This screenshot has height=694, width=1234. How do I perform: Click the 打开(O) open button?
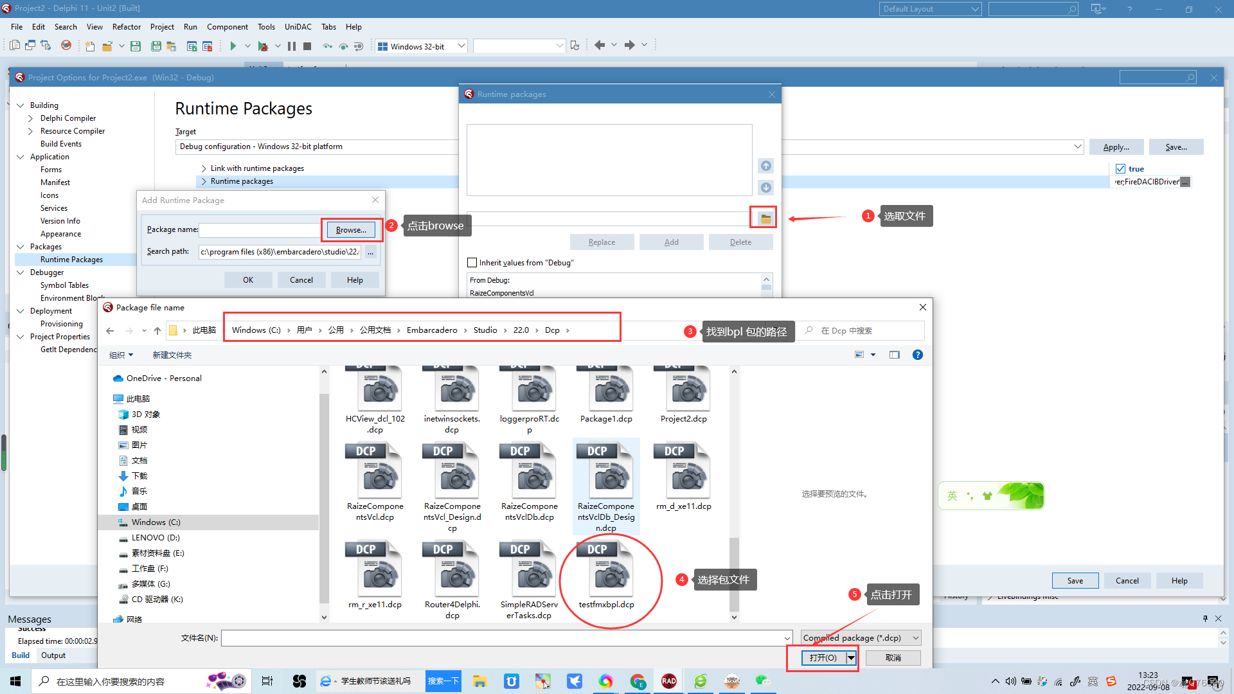point(823,657)
